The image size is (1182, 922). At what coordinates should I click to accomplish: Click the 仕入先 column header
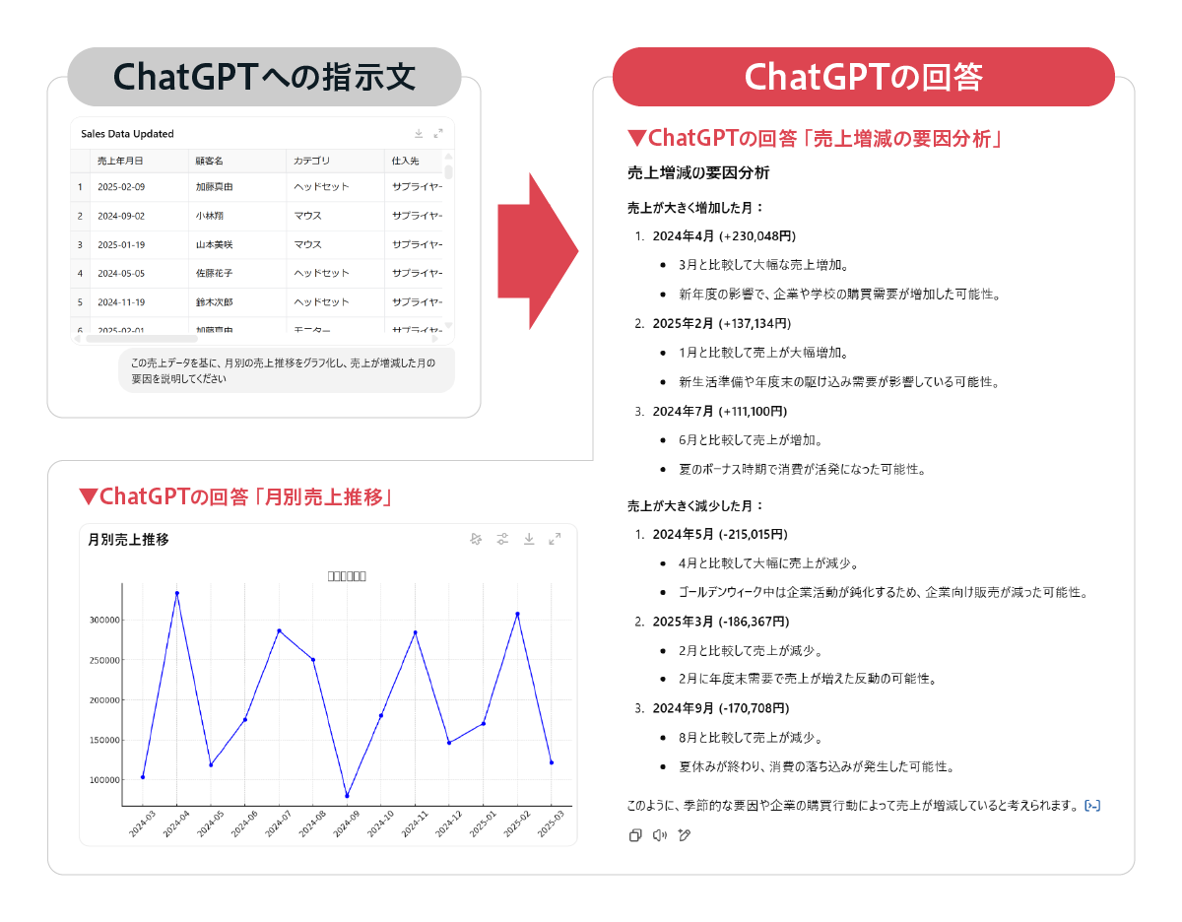pos(414,161)
